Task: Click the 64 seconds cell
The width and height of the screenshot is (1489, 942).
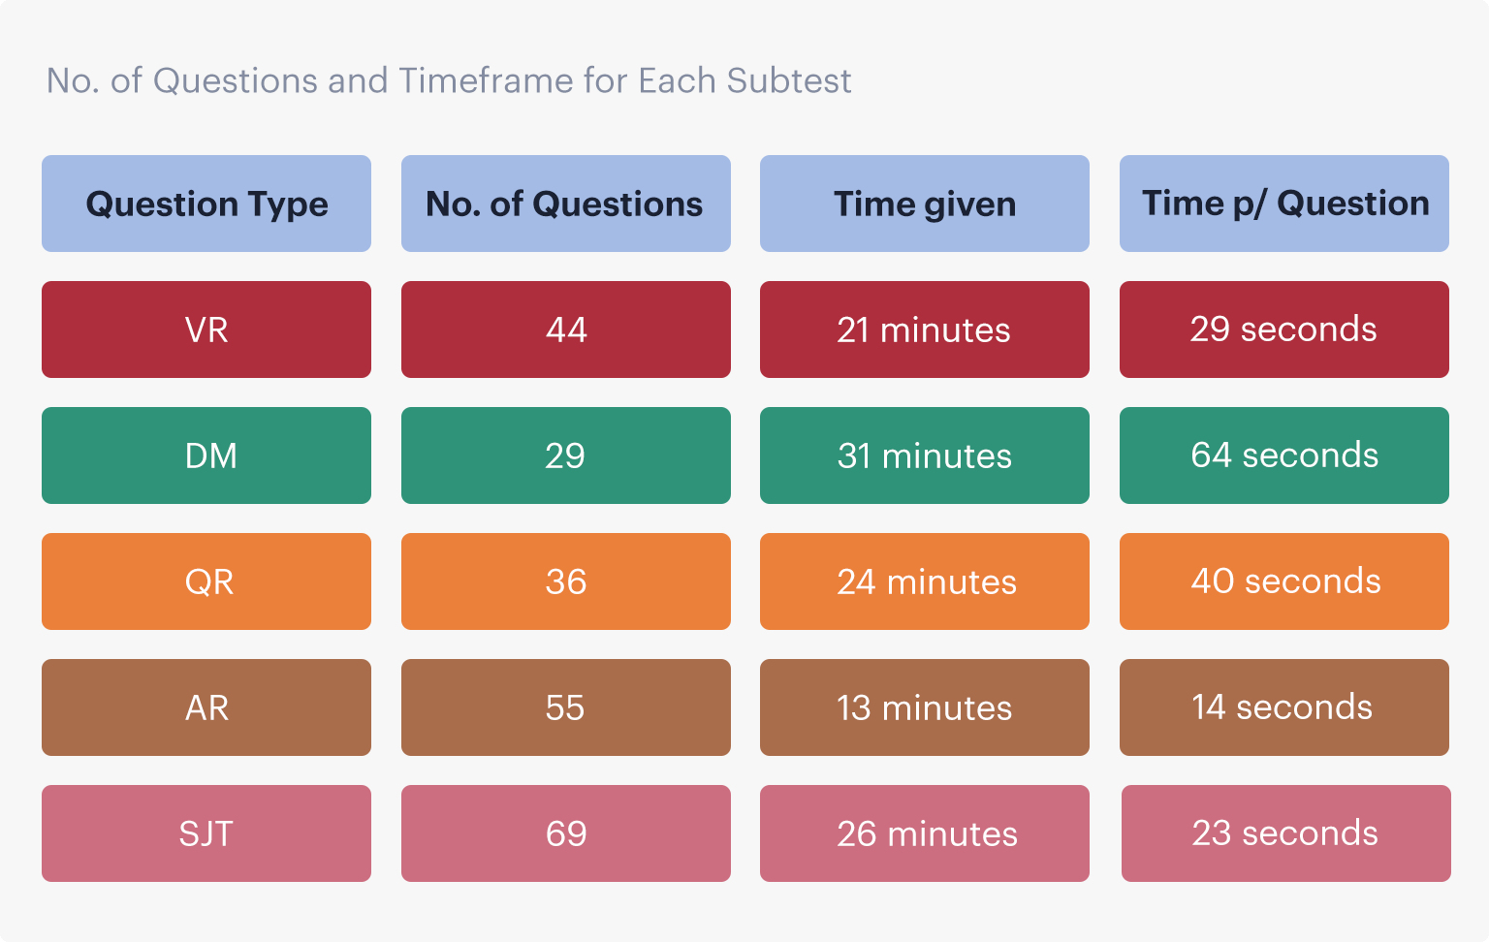Action: pos(1283,455)
